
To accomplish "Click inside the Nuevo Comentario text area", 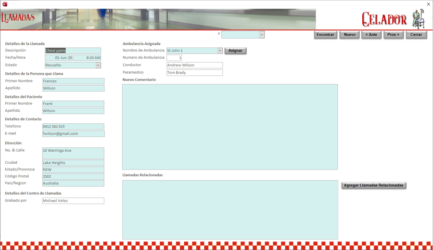I will click(229, 127).
